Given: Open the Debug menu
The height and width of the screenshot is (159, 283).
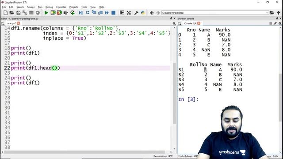Looking at the screenshot, I should click(49, 7).
